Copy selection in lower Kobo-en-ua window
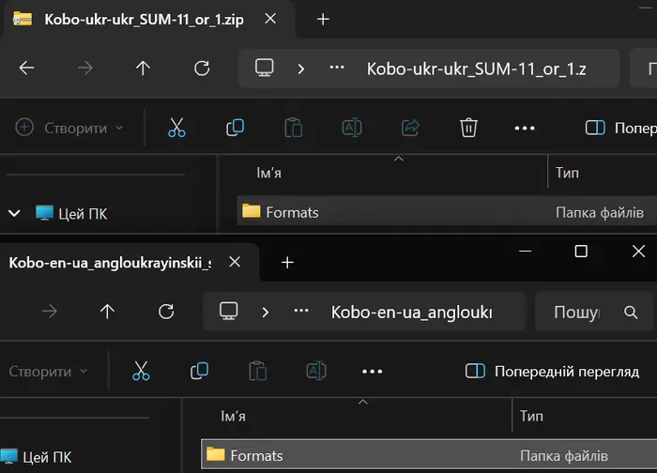The image size is (657, 473). pos(199,372)
